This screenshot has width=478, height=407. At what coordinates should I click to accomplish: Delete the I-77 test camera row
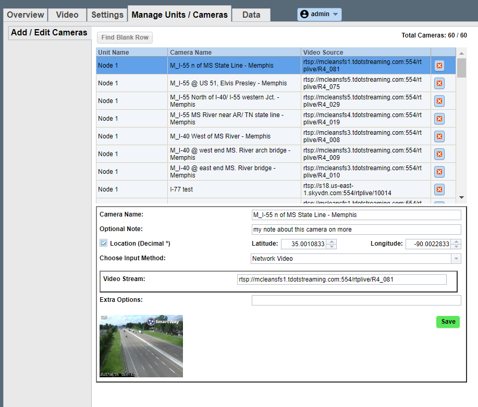pyautogui.click(x=439, y=189)
